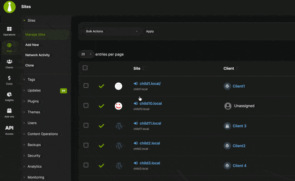This screenshot has height=181, width=295.
Task: Click the Client 4 avatar icon
Action: (227, 166)
